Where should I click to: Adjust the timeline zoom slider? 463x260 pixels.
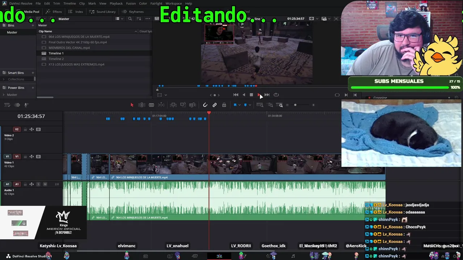pyautogui.click(x=295, y=105)
